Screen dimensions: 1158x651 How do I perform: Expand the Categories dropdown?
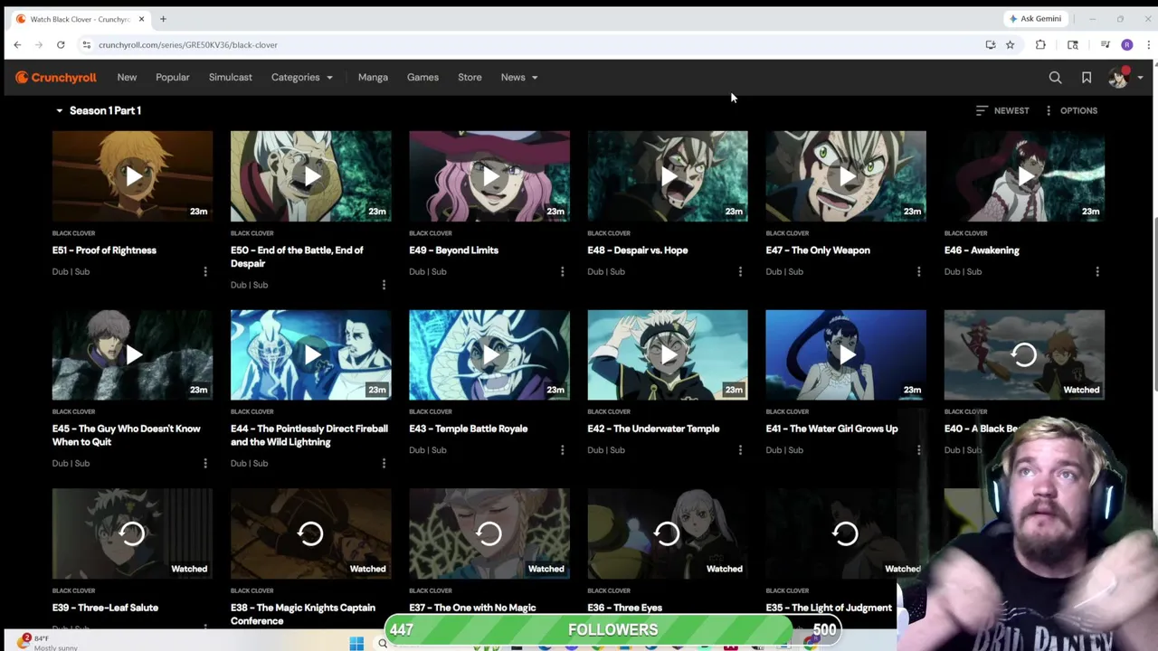302,78
